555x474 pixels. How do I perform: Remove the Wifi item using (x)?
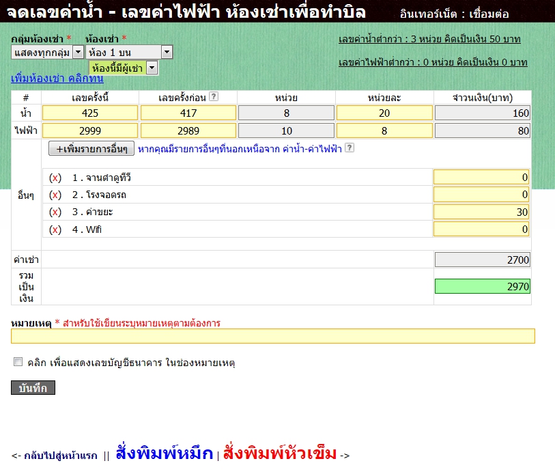tap(56, 229)
